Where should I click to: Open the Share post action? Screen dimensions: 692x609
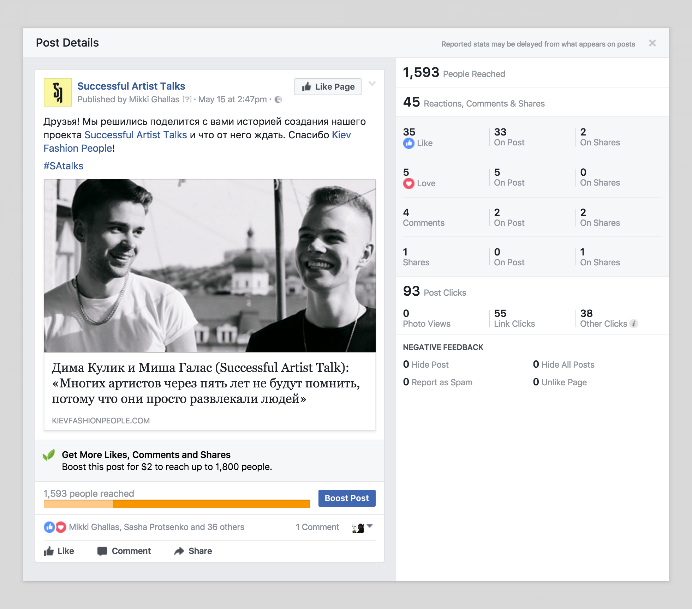tap(193, 551)
